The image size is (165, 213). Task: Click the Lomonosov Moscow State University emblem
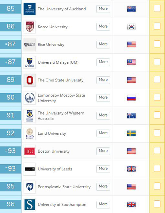tap(29, 98)
